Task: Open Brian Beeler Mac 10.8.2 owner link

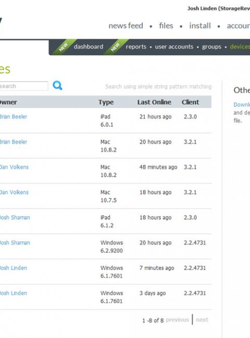Action: 14,142
